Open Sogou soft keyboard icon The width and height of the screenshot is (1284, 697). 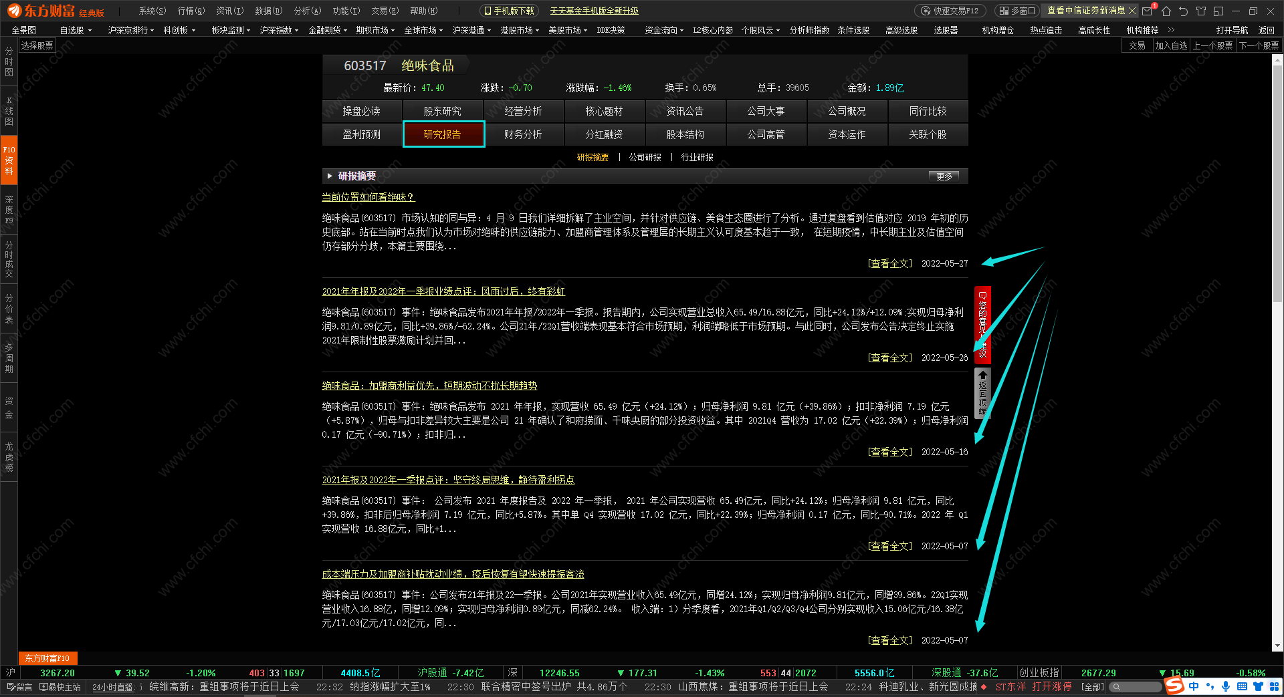[x=1242, y=686]
